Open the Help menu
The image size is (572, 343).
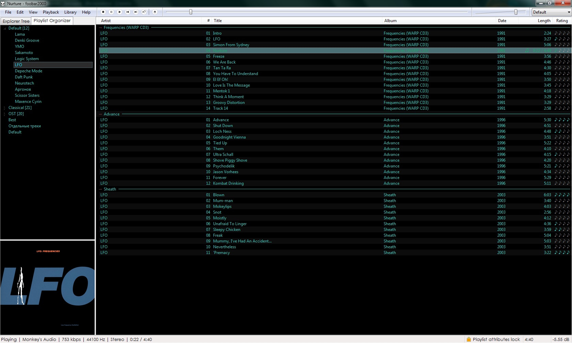86,12
